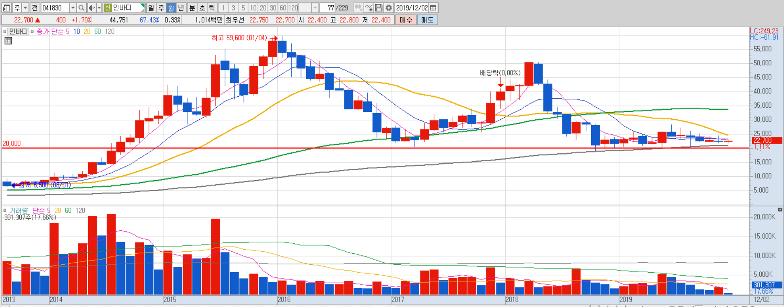Click the 2016 year label on time axis

(x=284, y=299)
